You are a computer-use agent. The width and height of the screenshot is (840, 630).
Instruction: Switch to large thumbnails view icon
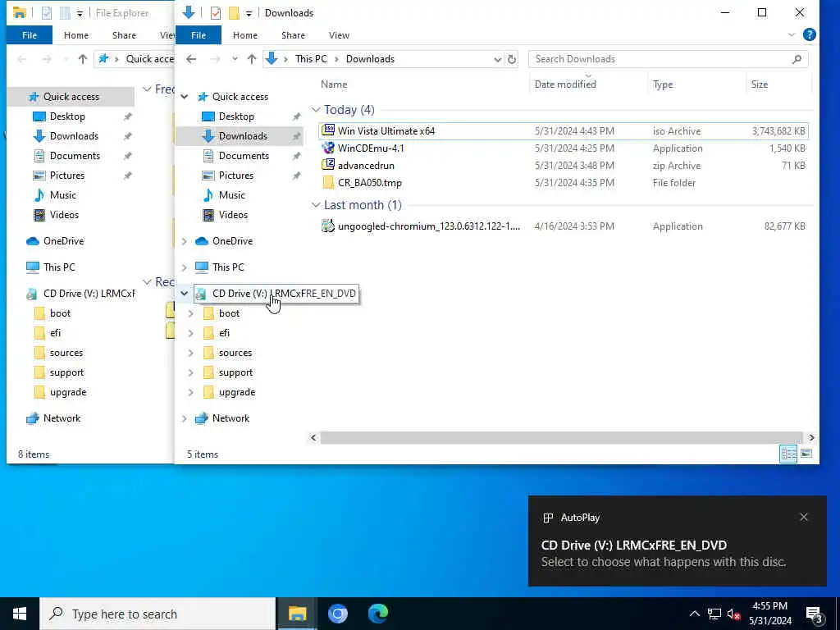(x=806, y=454)
